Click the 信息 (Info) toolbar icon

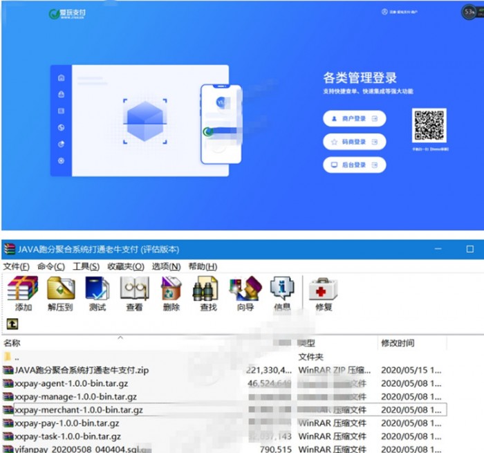point(282,293)
